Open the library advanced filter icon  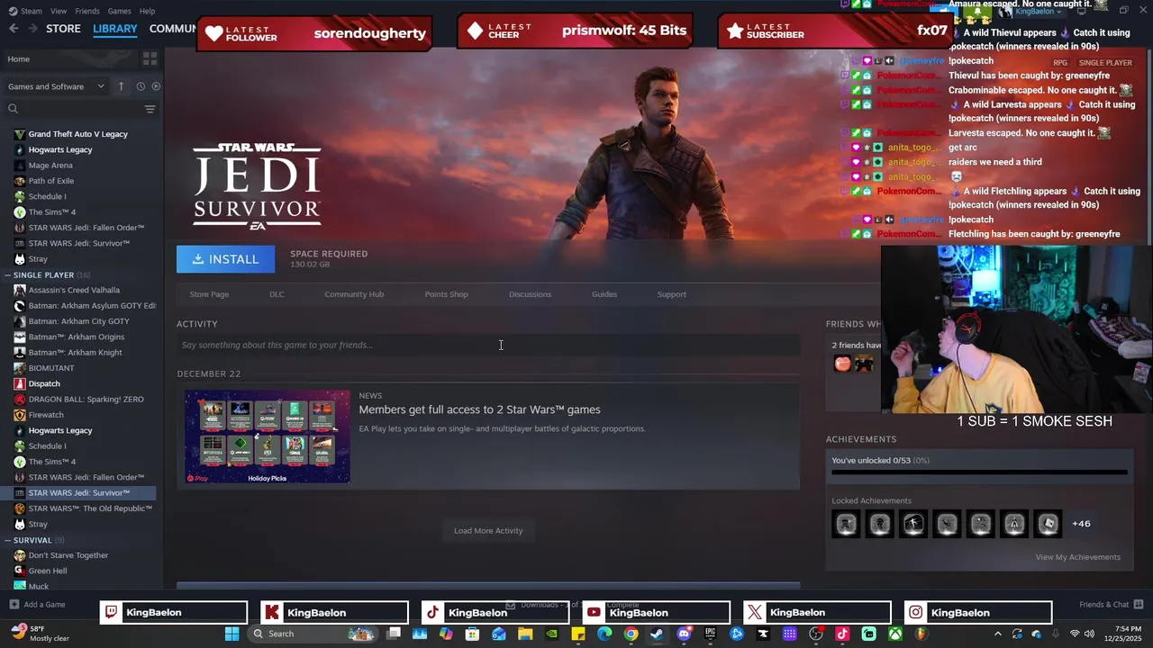pyautogui.click(x=150, y=109)
